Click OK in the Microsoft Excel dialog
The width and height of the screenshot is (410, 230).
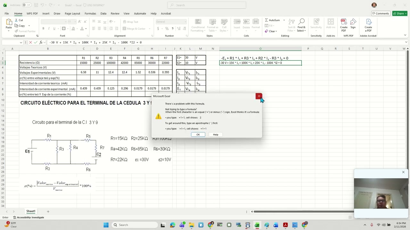[x=198, y=134]
